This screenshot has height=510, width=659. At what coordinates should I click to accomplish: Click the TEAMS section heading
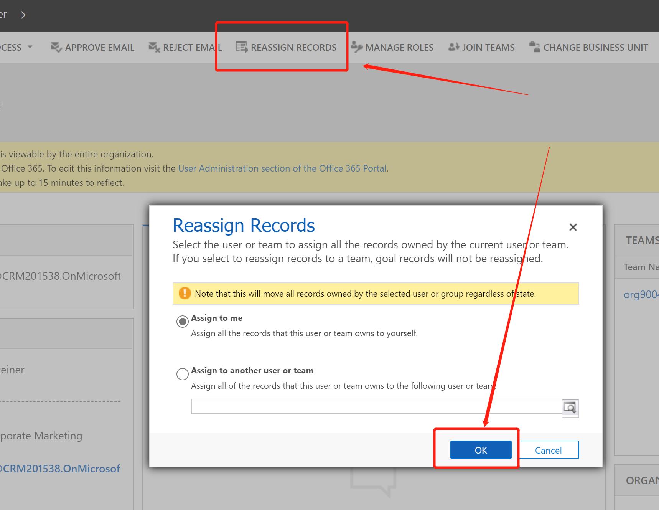coord(642,240)
